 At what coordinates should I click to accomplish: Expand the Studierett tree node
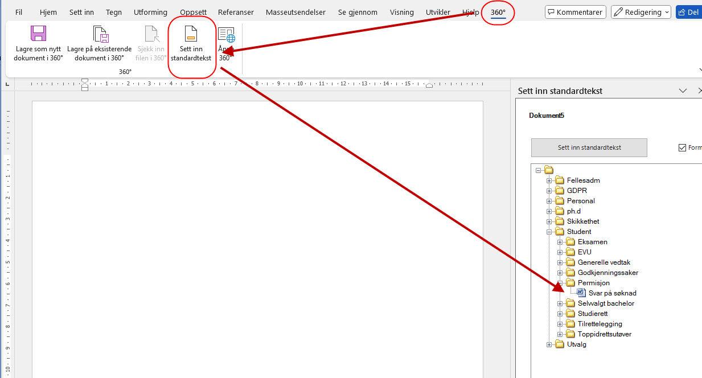[560, 314]
